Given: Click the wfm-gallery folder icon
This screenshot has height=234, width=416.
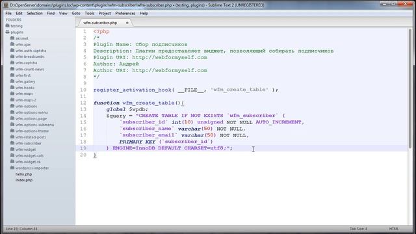Looking at the screenshot, I should tap(12, 81).
